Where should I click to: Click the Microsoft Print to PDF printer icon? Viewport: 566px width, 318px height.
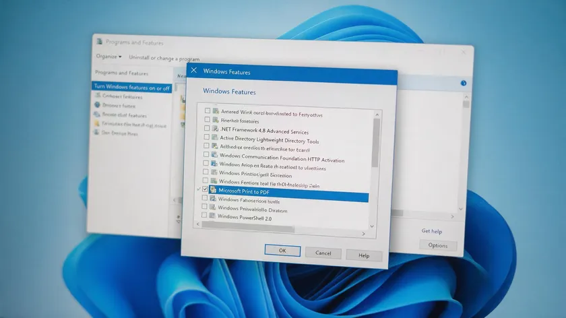pos(214,189)
